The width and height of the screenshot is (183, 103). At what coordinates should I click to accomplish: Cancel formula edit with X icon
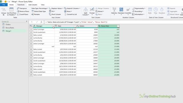(x=32, y=22)
